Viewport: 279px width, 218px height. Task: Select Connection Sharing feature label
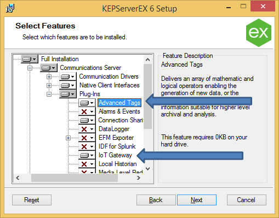click(x=121, y=120)
